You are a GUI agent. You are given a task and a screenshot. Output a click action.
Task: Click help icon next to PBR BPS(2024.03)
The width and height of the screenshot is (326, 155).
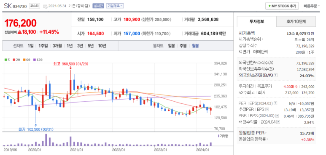click(277, 116)
